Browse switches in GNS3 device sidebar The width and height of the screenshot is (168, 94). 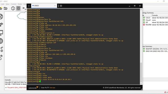point(1,24)
